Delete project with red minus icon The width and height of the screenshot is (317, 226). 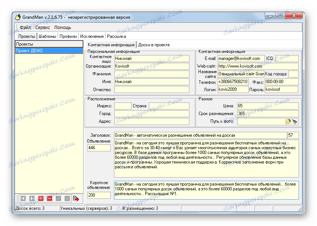(x=50, y=198)
